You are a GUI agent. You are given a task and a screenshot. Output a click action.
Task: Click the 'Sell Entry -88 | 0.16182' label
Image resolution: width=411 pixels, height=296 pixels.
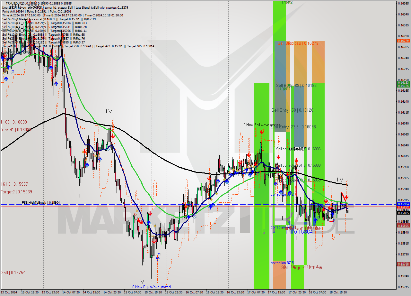tap(296, 85)
